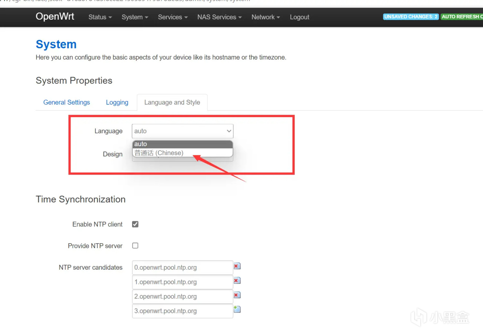Uncheck Enable NTP client
Image resolution: width=483 pixels, height=335 pixels.
pos(135,224)
